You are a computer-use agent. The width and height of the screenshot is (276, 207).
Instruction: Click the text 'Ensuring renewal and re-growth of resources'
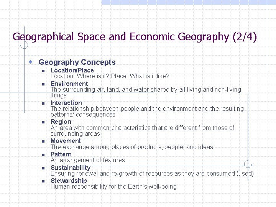(x=112, y=174)
